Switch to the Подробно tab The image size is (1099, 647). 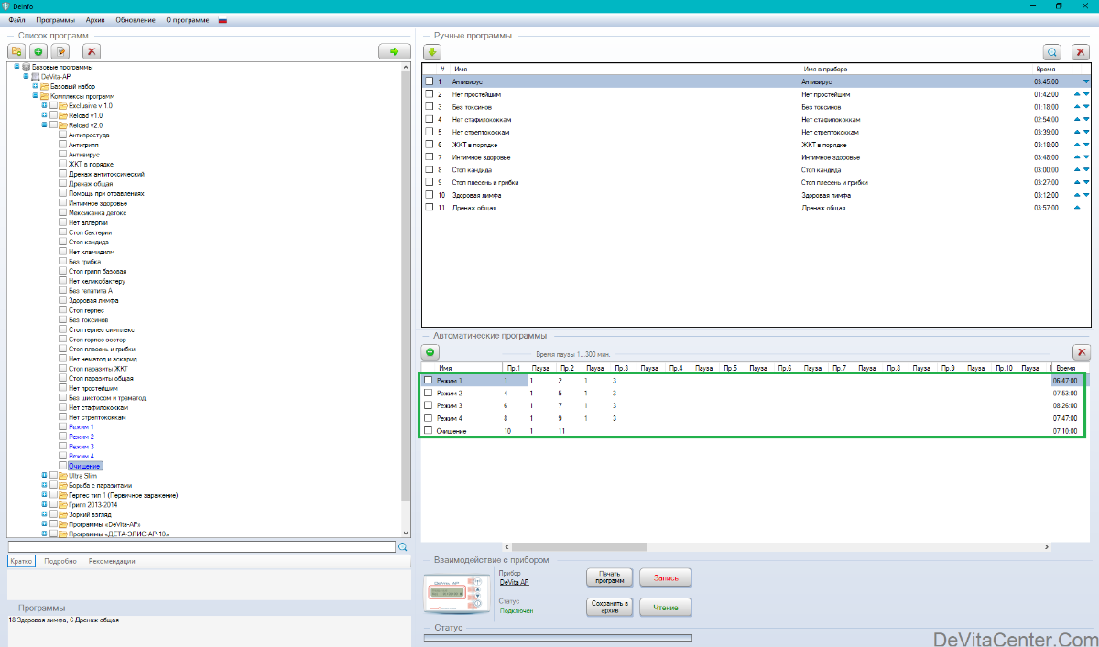click(x=60, y=561)
